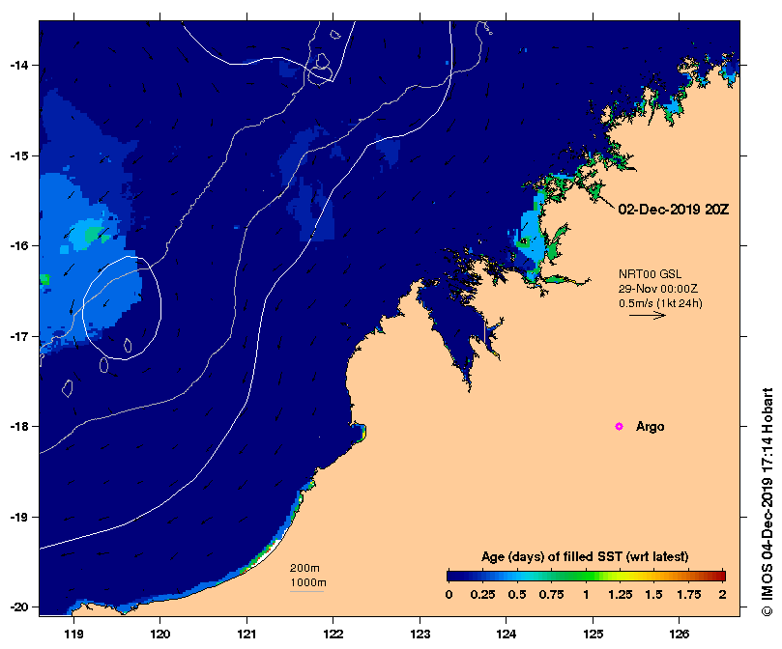The image size is (782, 649).
Task: Click the 200m contour legend label
Action: tap(304, 568)
